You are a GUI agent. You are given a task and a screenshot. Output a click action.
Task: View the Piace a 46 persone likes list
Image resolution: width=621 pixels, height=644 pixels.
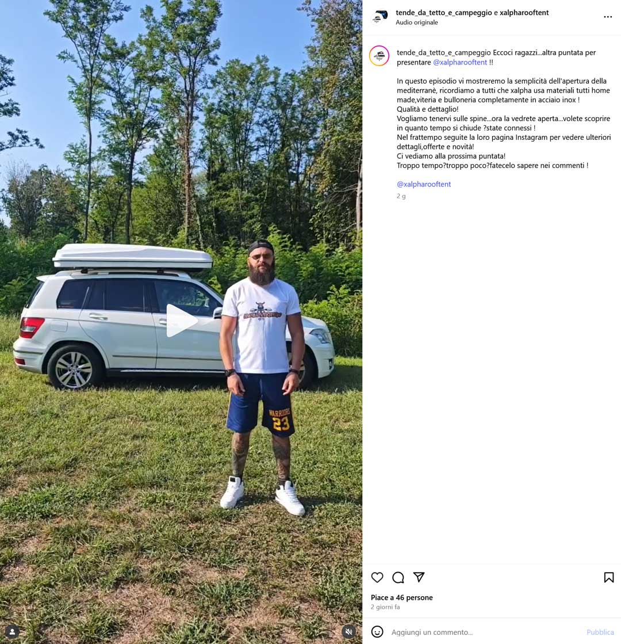(402, 597)
